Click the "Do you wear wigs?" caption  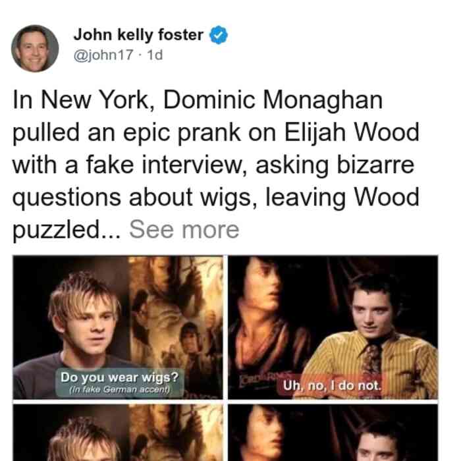click(119, 377)
